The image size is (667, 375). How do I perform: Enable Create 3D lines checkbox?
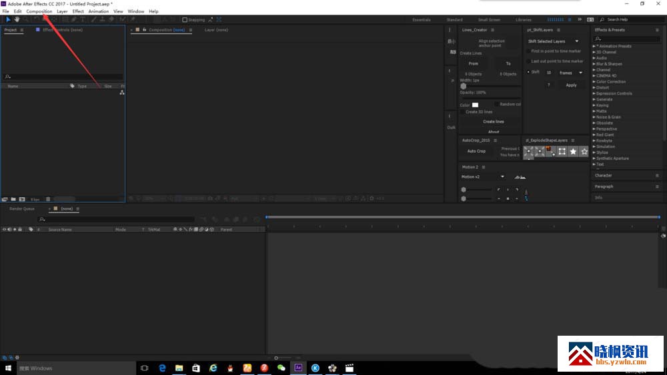pos(462,112)
